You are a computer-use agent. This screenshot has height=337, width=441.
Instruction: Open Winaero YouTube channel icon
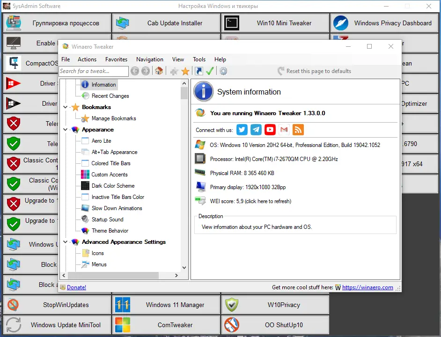tap(270, 130)
